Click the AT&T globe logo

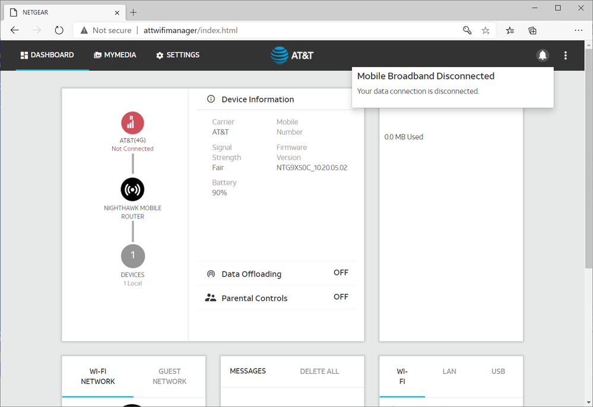click(280, 55)
